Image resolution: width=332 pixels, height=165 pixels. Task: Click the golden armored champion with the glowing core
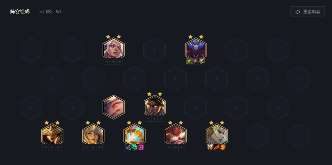coord(134,134)
